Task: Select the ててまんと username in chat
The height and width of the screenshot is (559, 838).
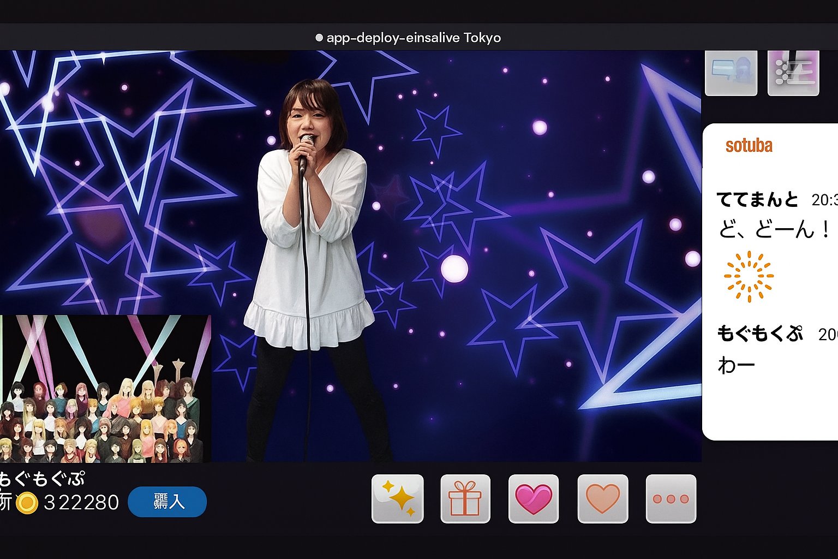Action: (x=757, y=200)
